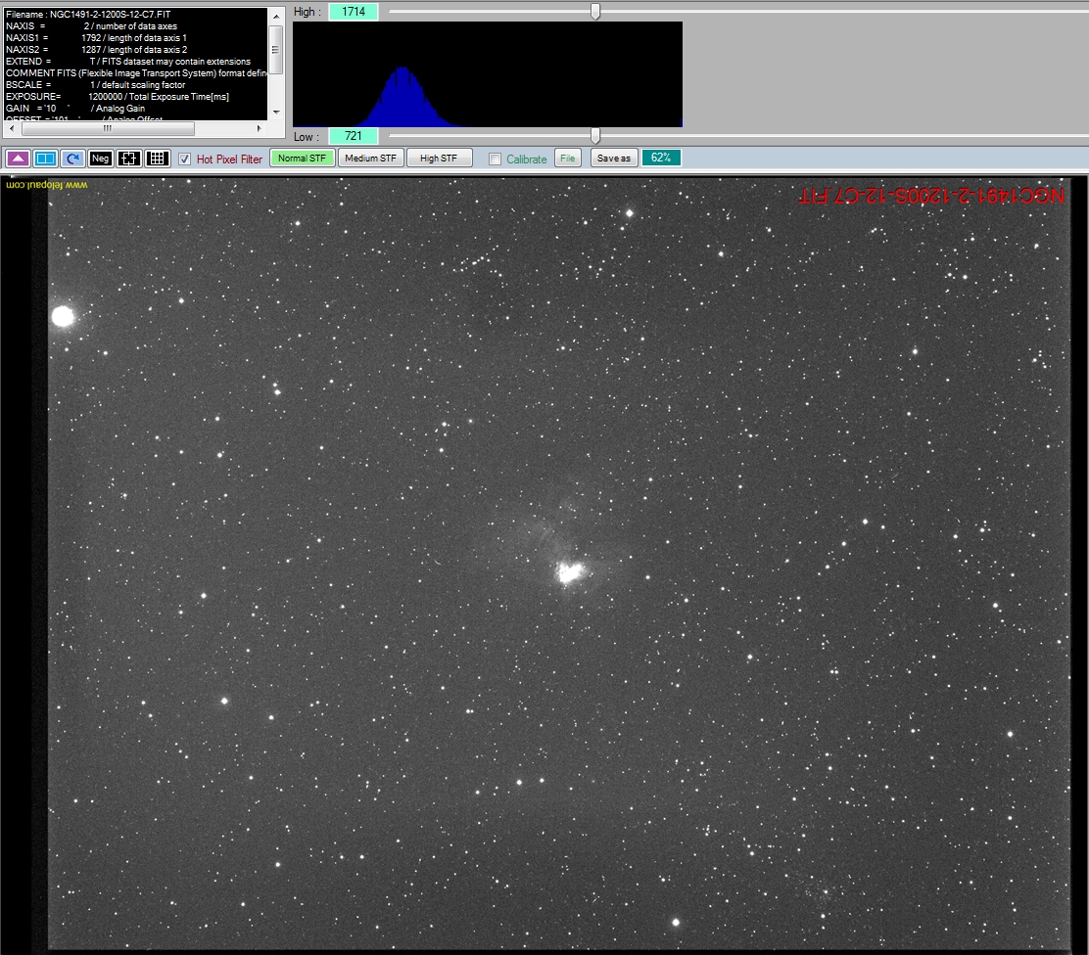Image resolution: width=1089 pixels, height=955 pixels.
Task: Click the High level slider handle
Action: [595, 11]
